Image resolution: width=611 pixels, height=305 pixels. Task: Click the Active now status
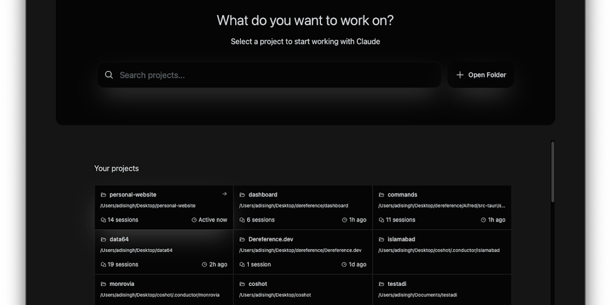point(213,220)
